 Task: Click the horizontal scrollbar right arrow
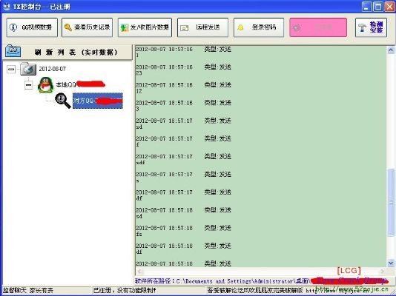[383, 272]
